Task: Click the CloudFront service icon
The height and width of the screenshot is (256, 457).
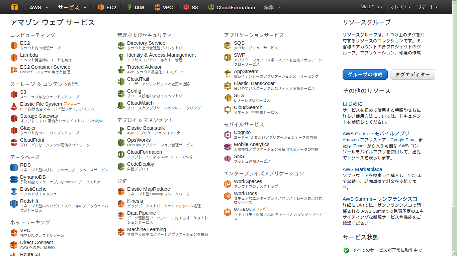Action: [x=14, y=142]
